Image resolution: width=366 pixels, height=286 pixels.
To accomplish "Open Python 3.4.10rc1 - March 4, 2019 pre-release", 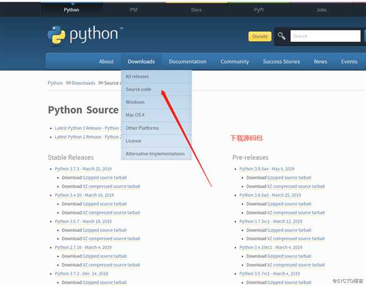I will point(271,247).
